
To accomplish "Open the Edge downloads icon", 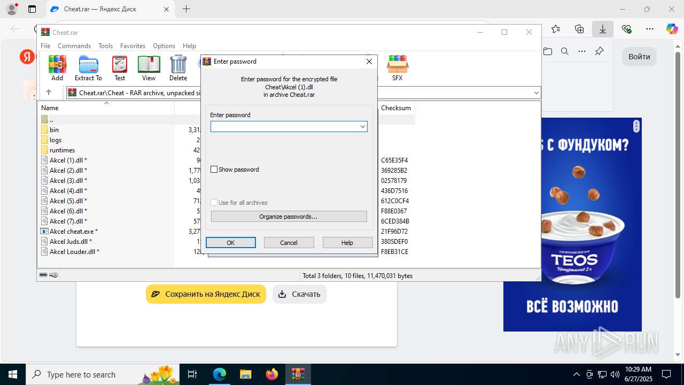I will [603, 29].
